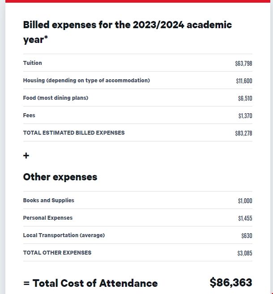Select the Tuition row label
Screen dimensions: 273x294
point(33,63)
